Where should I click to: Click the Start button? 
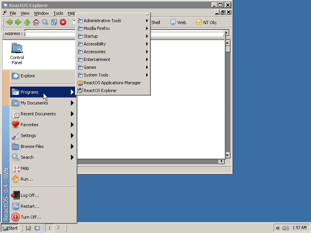click(x=10, y=228)
